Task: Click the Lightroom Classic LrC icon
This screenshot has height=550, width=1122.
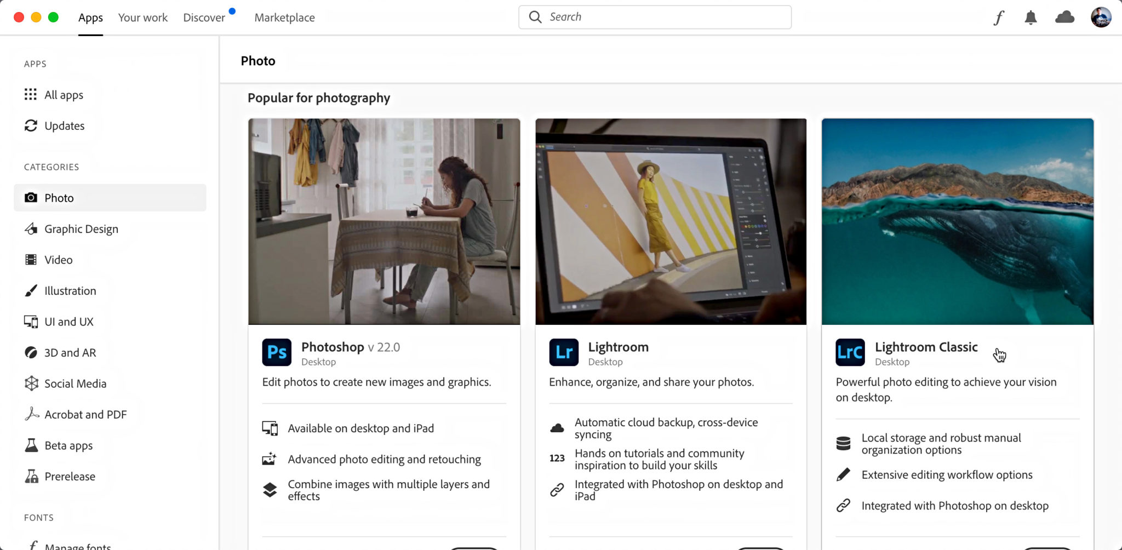Action: [x=850, y=352]
